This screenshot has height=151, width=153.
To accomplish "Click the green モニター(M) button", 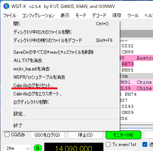I will 123,135.
